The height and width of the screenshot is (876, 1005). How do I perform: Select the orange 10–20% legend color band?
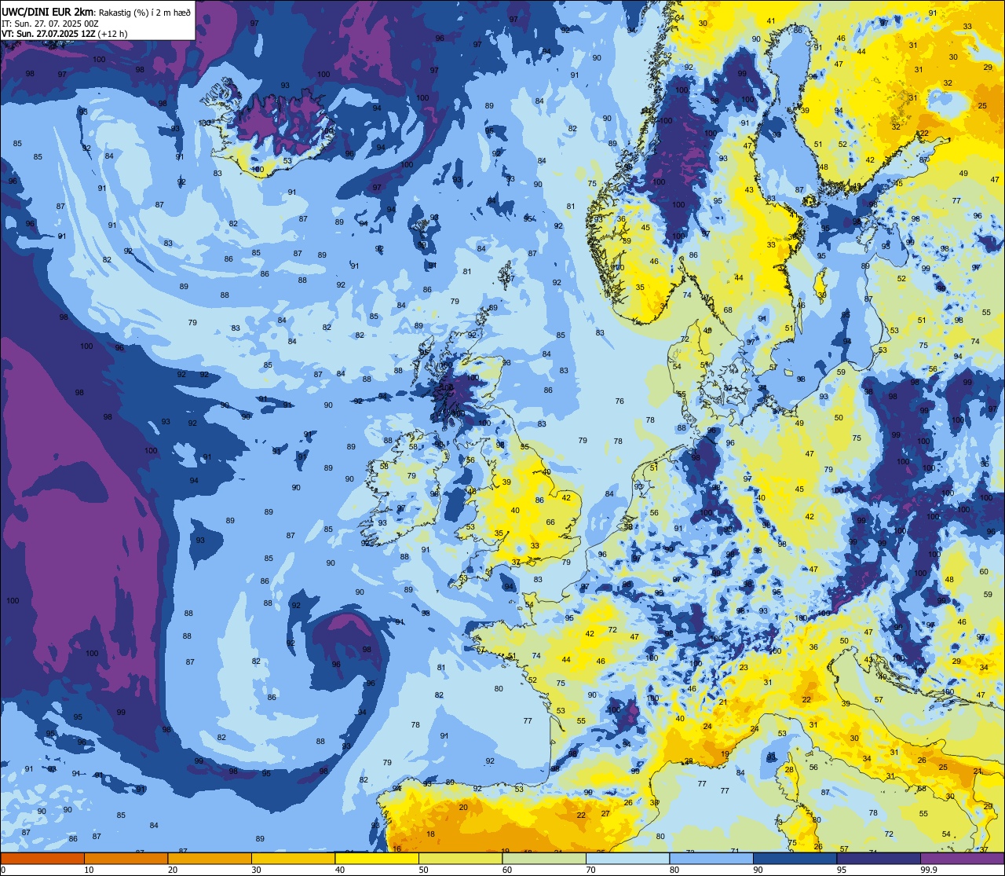[126, 859]
